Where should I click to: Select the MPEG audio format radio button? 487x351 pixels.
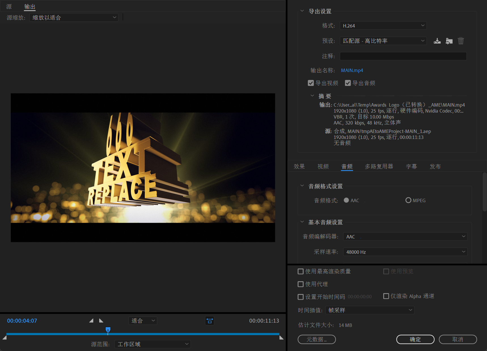coord(408,200)
